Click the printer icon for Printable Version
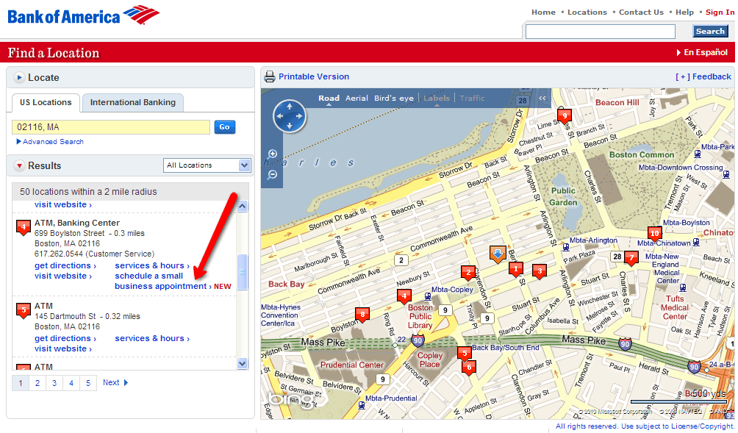Screen dimensions: 738x433 coord(270,76)
